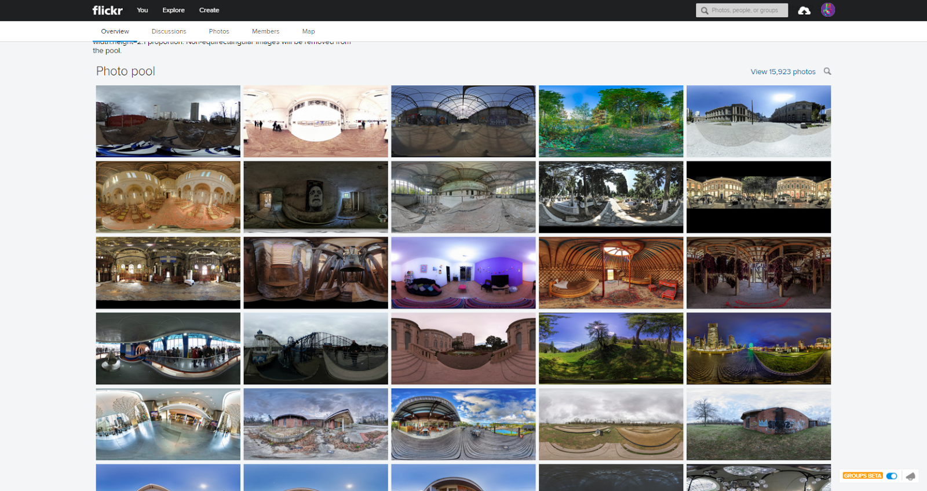927x491 pixels.
Task: Open the dark room with face mural panorama
Action: (x=316, y=197)
